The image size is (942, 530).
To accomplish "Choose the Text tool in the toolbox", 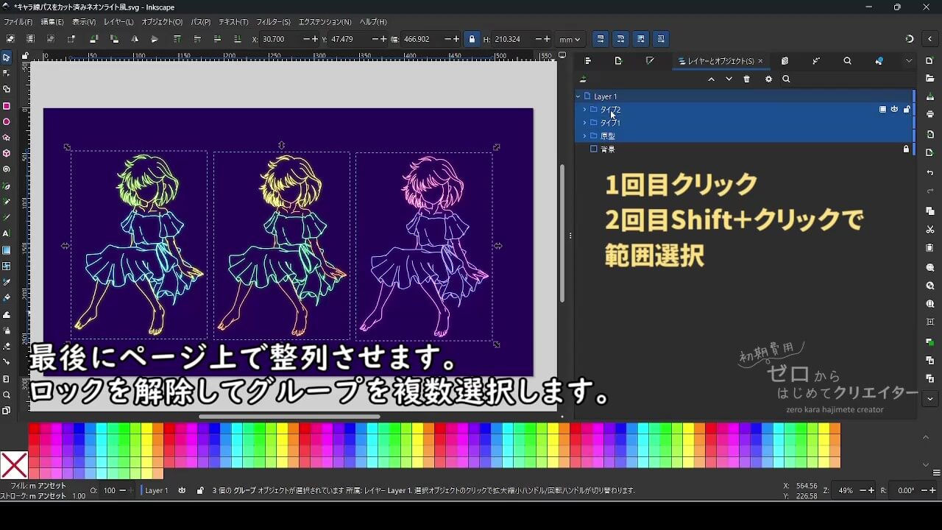I will pyautogui.click(x=7, y=233).
